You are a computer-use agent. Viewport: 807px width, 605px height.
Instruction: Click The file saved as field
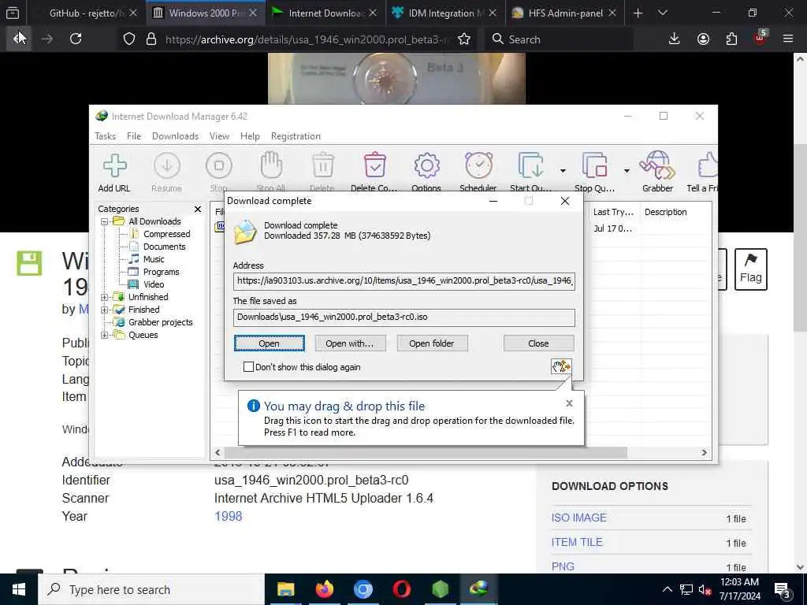pos(403,317)
